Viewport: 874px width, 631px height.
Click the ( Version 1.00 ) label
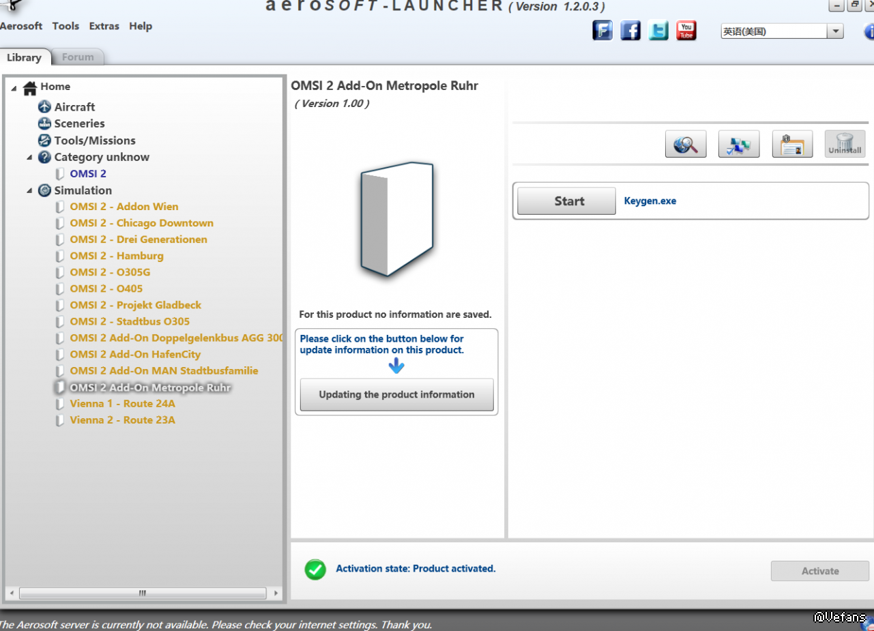coord(332,104)
